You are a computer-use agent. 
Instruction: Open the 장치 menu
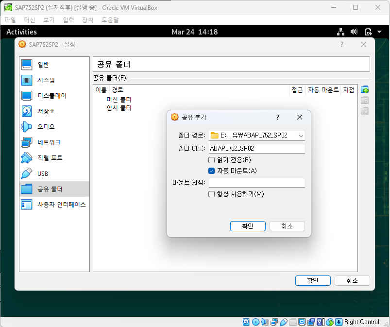87,20
